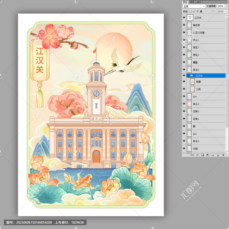
Task: Add a layer mask
Action: [x=203, y=155]
